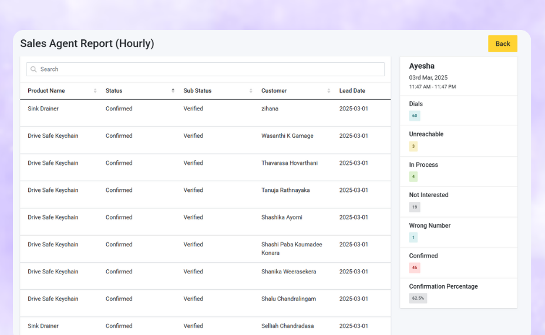Select Sink Drainer in Selliah Chandradasa row
545x335 pixels.
(43, 326)
